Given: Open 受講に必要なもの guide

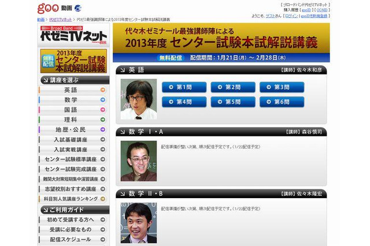Looking at the screenshot, I should (72, 229).
